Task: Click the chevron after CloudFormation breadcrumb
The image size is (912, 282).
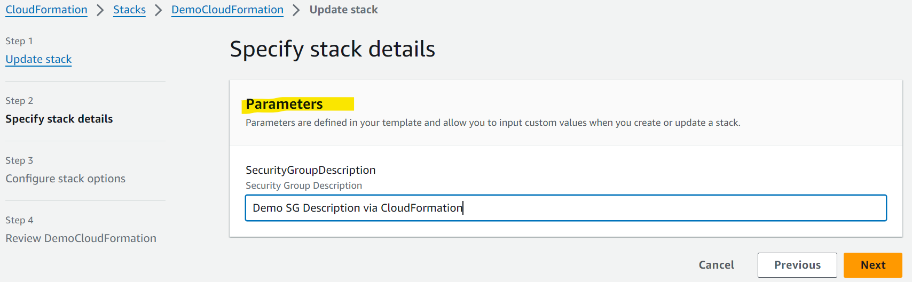Action: (x=100, y=10)
